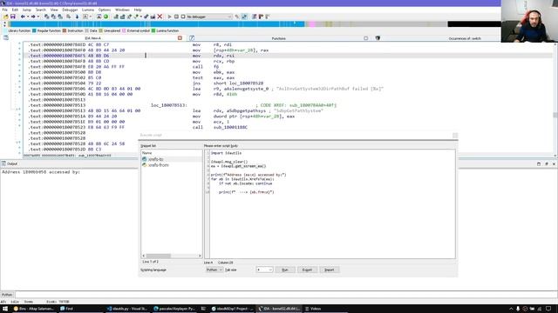The image size is (558, 313).
Task: Jump forward with the right arrow
Action: coord(33,17)
